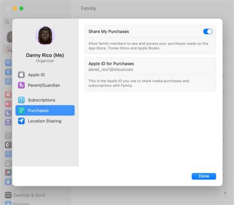
Task: Open the Privacy hand icon in sidebar
Action: (x=8, y=182)
